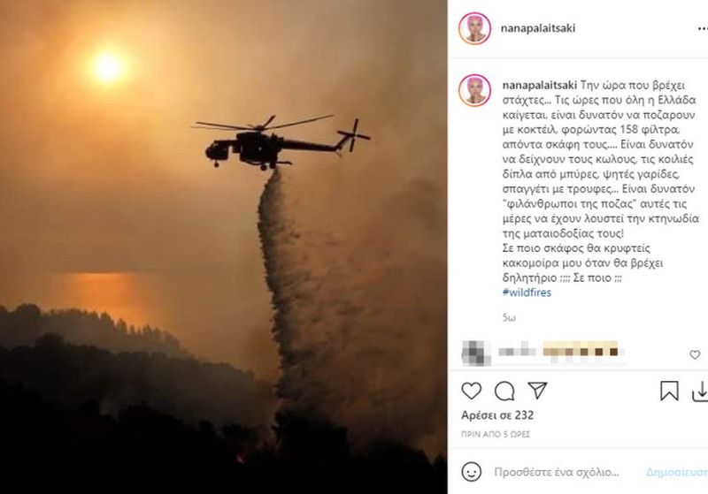The width and height of the screenshot is (708, 494).
Task: Click the download arrow icon
Action: click(700, 391)
